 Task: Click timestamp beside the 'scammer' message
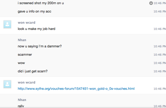pos(159,55)
